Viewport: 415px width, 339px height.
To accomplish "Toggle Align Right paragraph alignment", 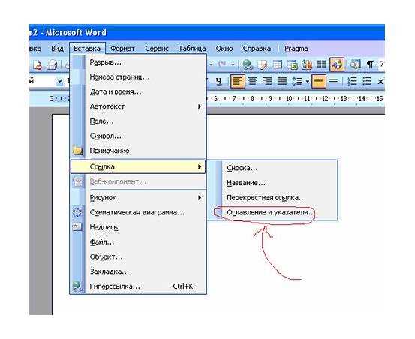I will click(x=267, y=81).
